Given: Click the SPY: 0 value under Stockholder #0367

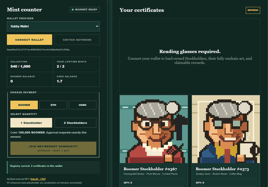Looking at the screenshot, I should coord(128,183).
